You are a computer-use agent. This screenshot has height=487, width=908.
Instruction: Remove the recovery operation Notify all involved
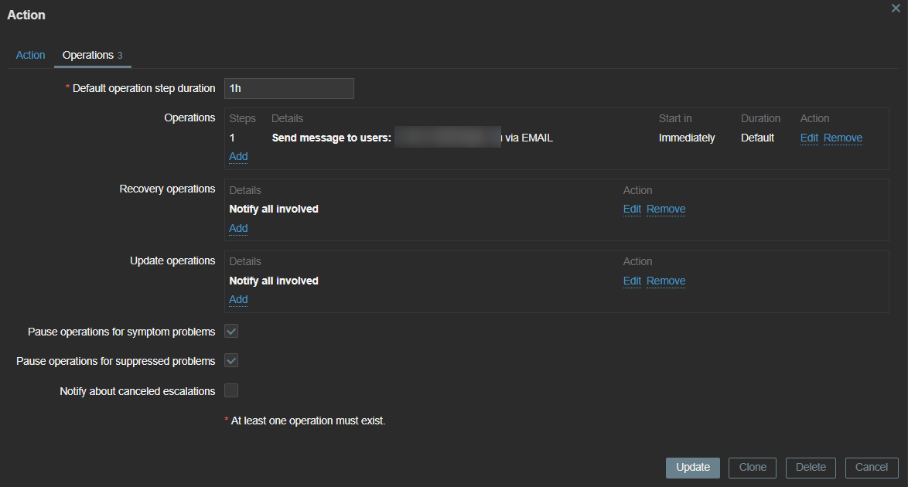coord(666,209)
